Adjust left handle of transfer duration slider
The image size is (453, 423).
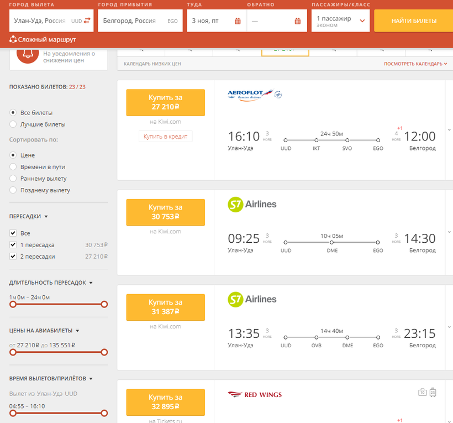point(13,304)
